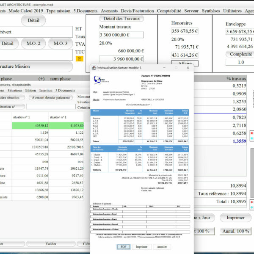
Task: Open the Synthèses menu
Action: 211,11
